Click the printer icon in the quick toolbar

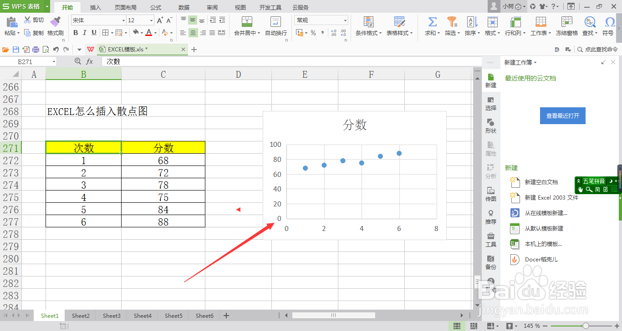coord(36,50)
